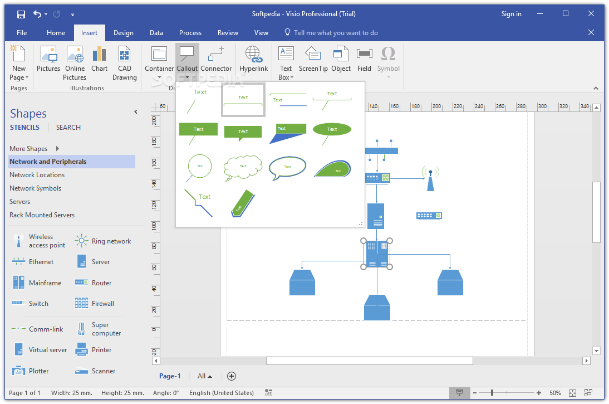609x404 pixels.
Task: Toggle presentation mode in status bar
Action: click(459, 393)
